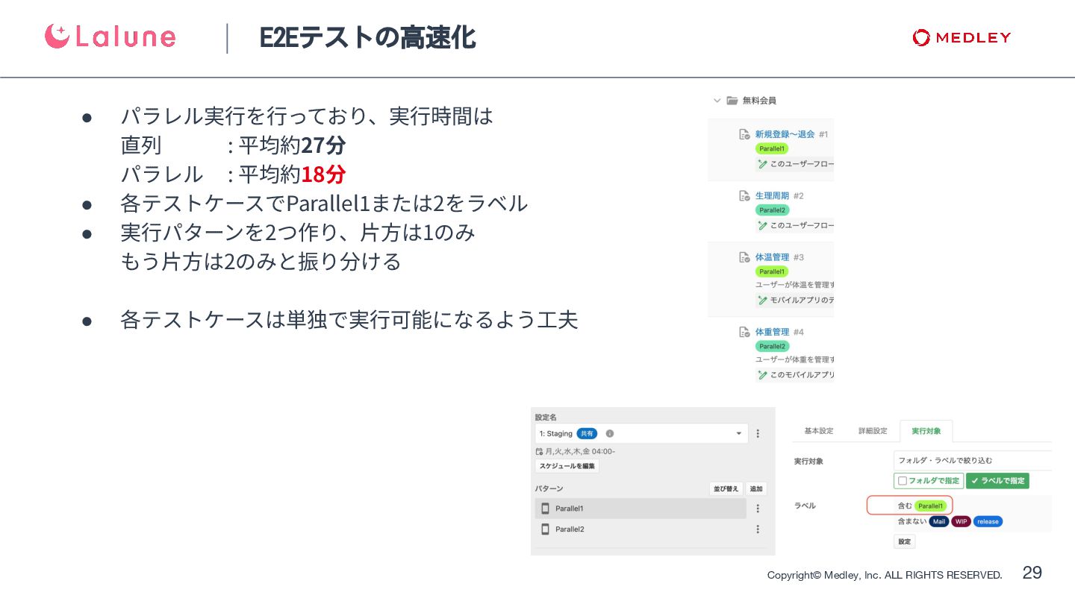Click the Medley logo icon
The image size is (1075, 604).
(921, 37)
